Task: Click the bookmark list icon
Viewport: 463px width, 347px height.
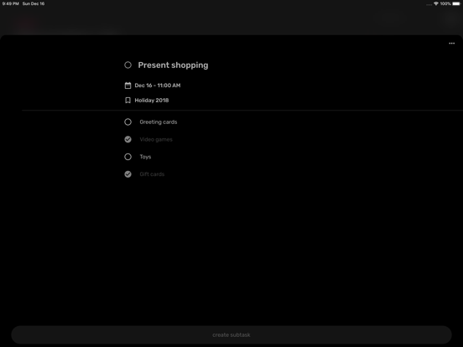Action: coord(127,101)
